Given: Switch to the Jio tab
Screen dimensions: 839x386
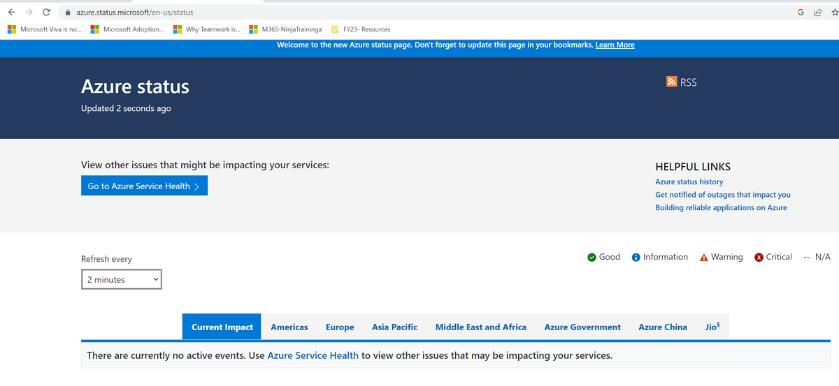Looking at the screenshot, I should point(713,327).
